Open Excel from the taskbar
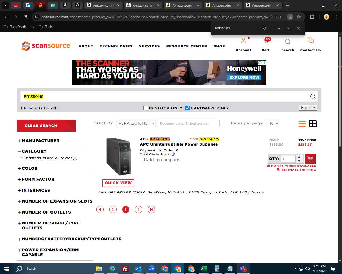342x274 pixels. (204, 269)
